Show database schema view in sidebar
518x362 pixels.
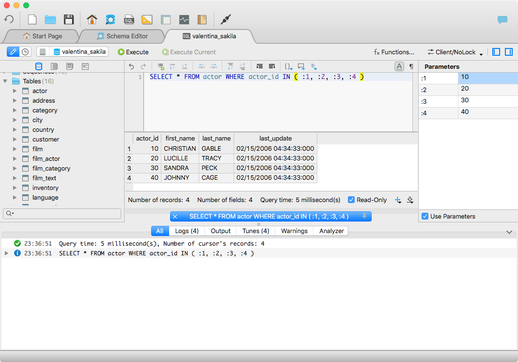39,66
